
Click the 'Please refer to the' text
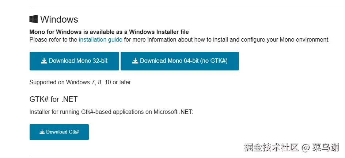[53, 39]
